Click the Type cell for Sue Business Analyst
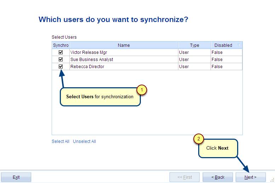Image resolution: width=275 pixels, height=183 pixels. pos(194,60)
